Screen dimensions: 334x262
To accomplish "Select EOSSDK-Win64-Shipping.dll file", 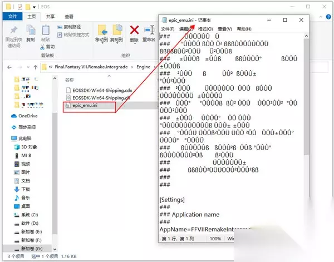I will click(x=98, y=98).
